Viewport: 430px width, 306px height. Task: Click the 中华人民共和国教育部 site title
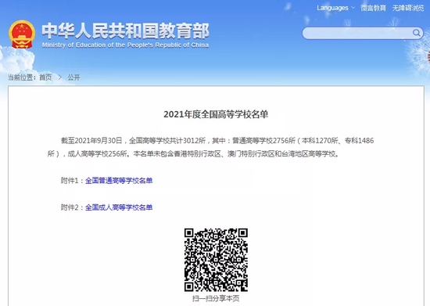125,31
